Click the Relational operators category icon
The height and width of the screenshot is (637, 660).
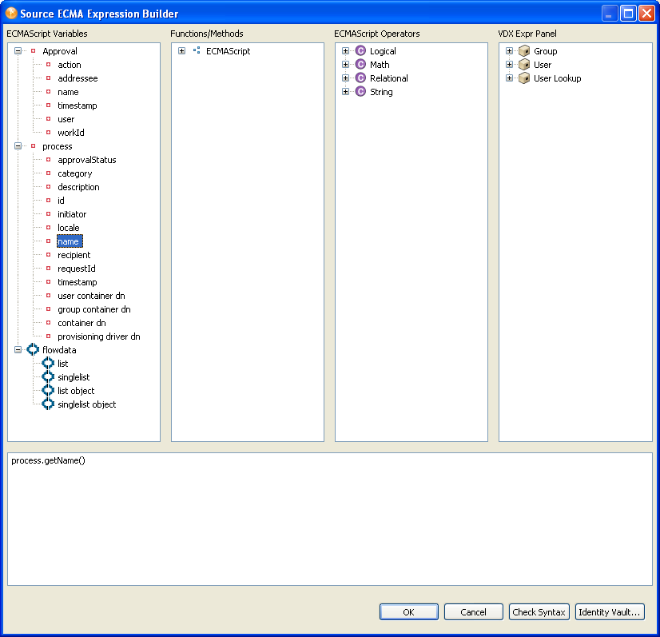click(360, 78)
